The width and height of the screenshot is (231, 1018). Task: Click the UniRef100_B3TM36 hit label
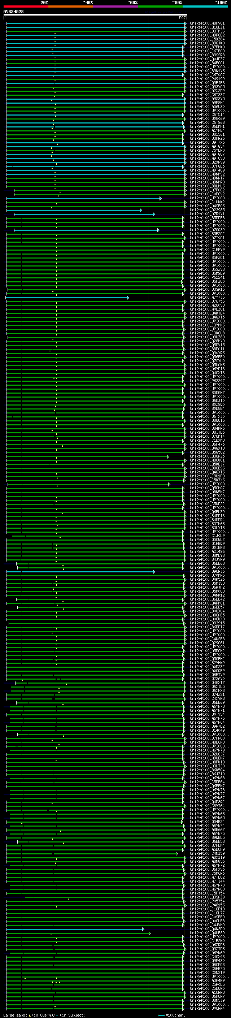207,31
